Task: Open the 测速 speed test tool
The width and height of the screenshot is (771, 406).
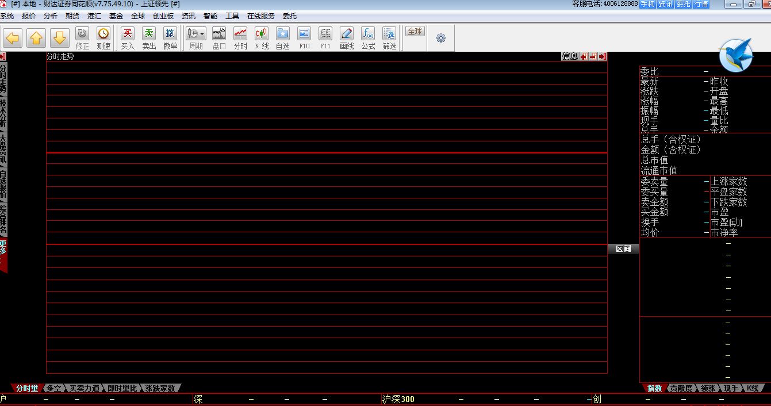Action: point(103,39)
